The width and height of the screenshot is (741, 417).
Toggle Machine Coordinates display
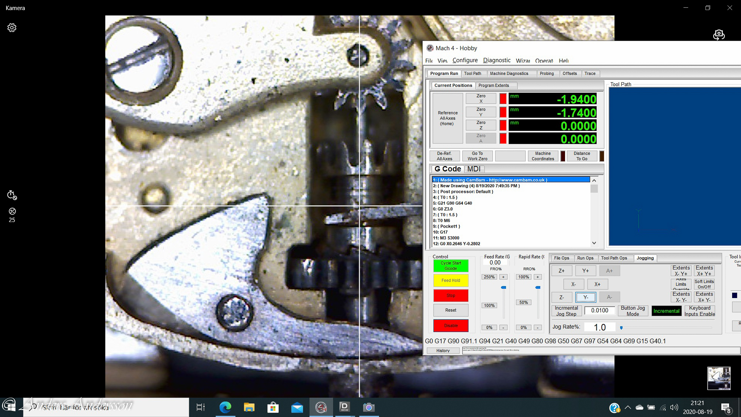click(543, 156)
